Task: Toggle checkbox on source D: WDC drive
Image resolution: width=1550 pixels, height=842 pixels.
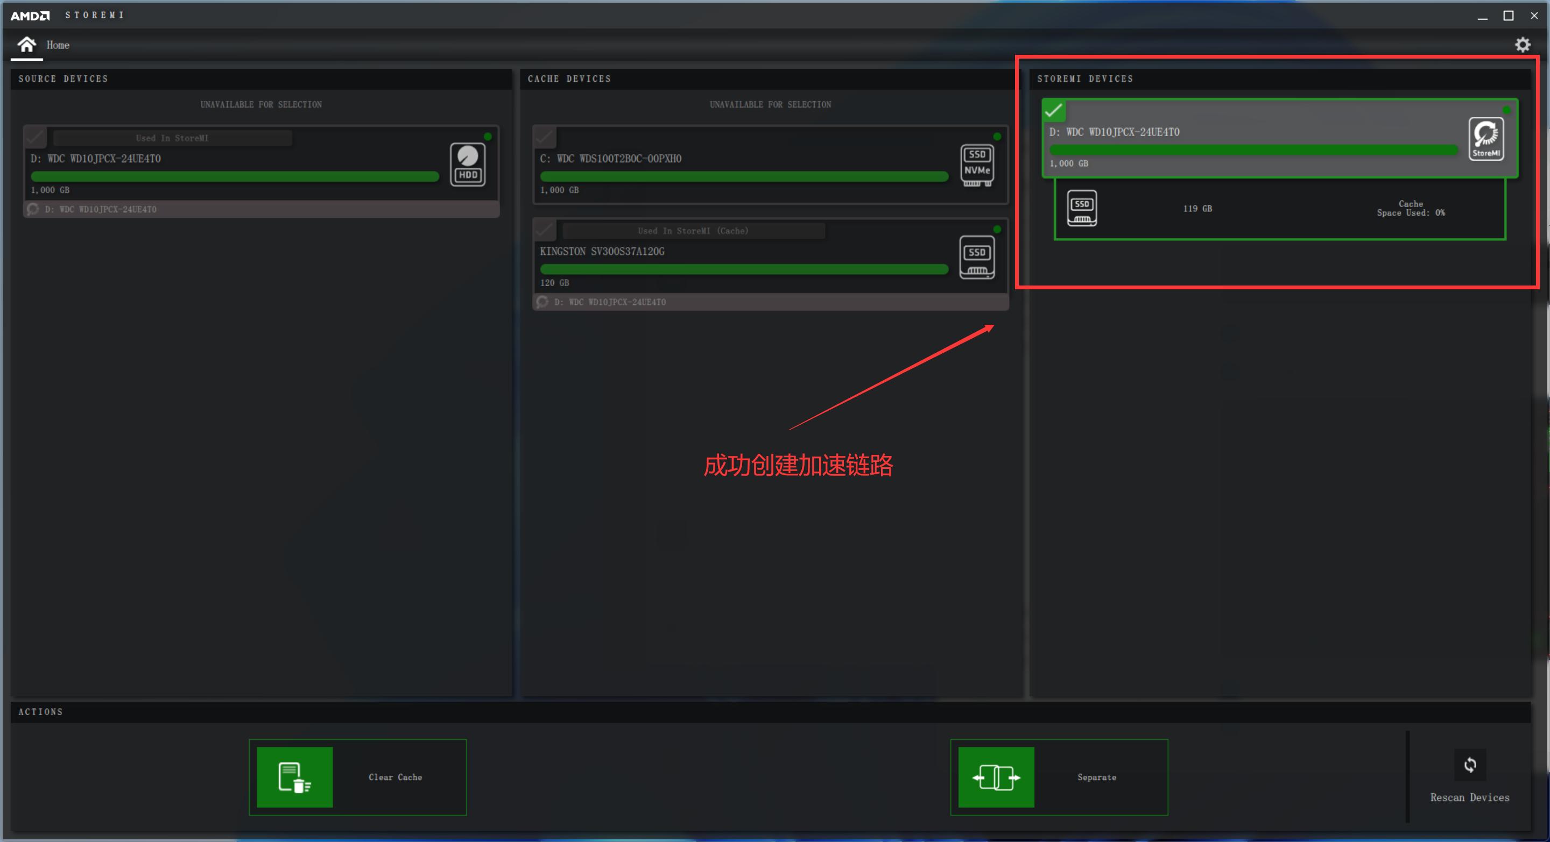Action: click(x=35, y=137)
